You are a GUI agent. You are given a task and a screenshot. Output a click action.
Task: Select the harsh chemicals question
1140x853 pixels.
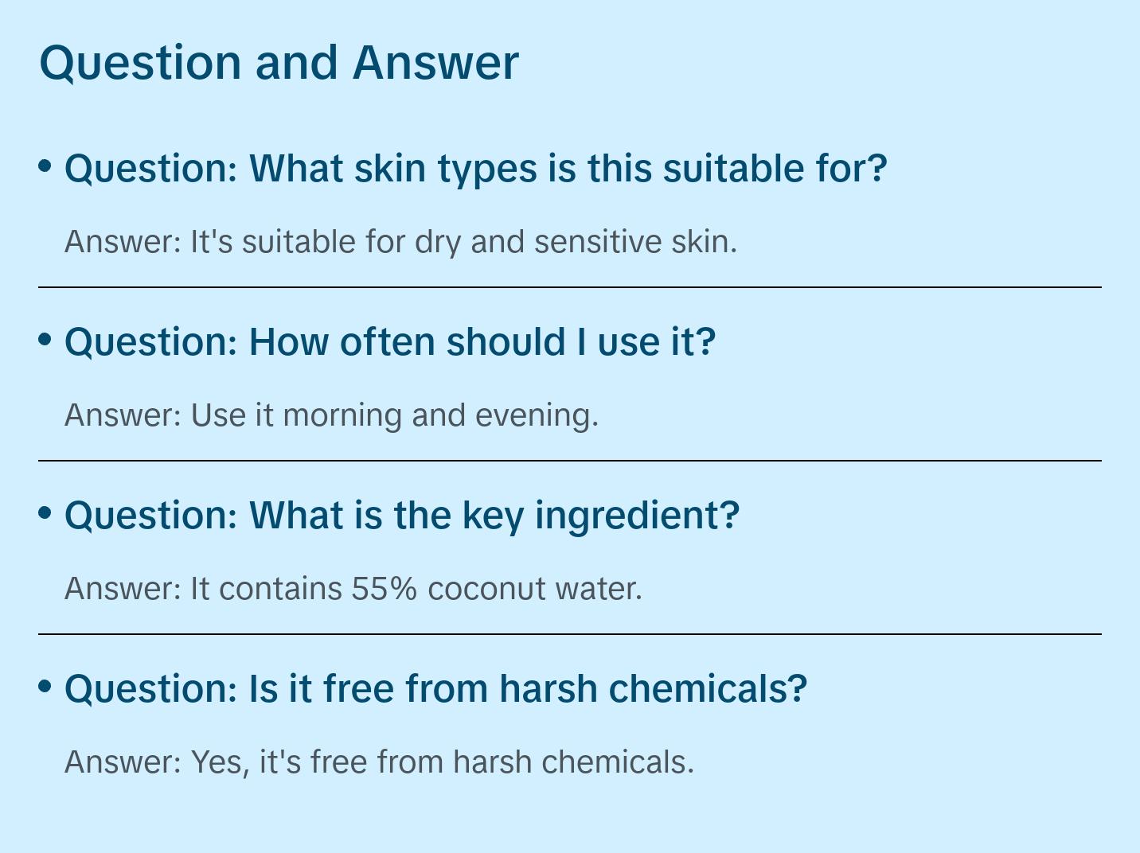(x=435, y=689)
